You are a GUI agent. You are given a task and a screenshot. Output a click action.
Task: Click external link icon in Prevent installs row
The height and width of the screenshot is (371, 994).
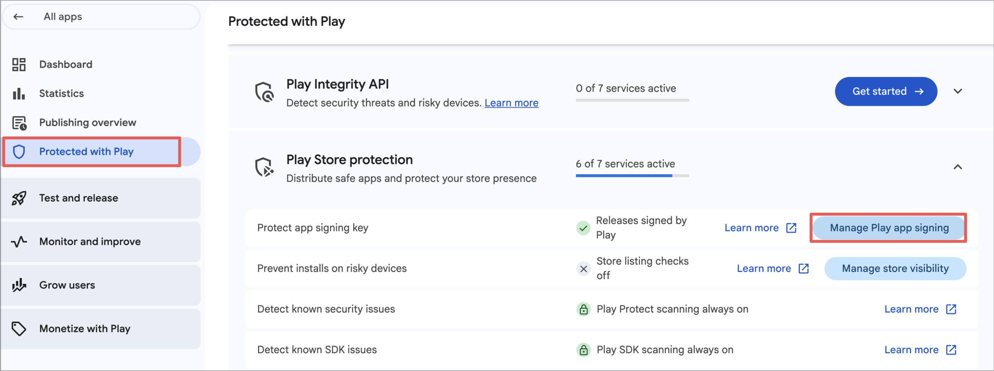(803, 269)
